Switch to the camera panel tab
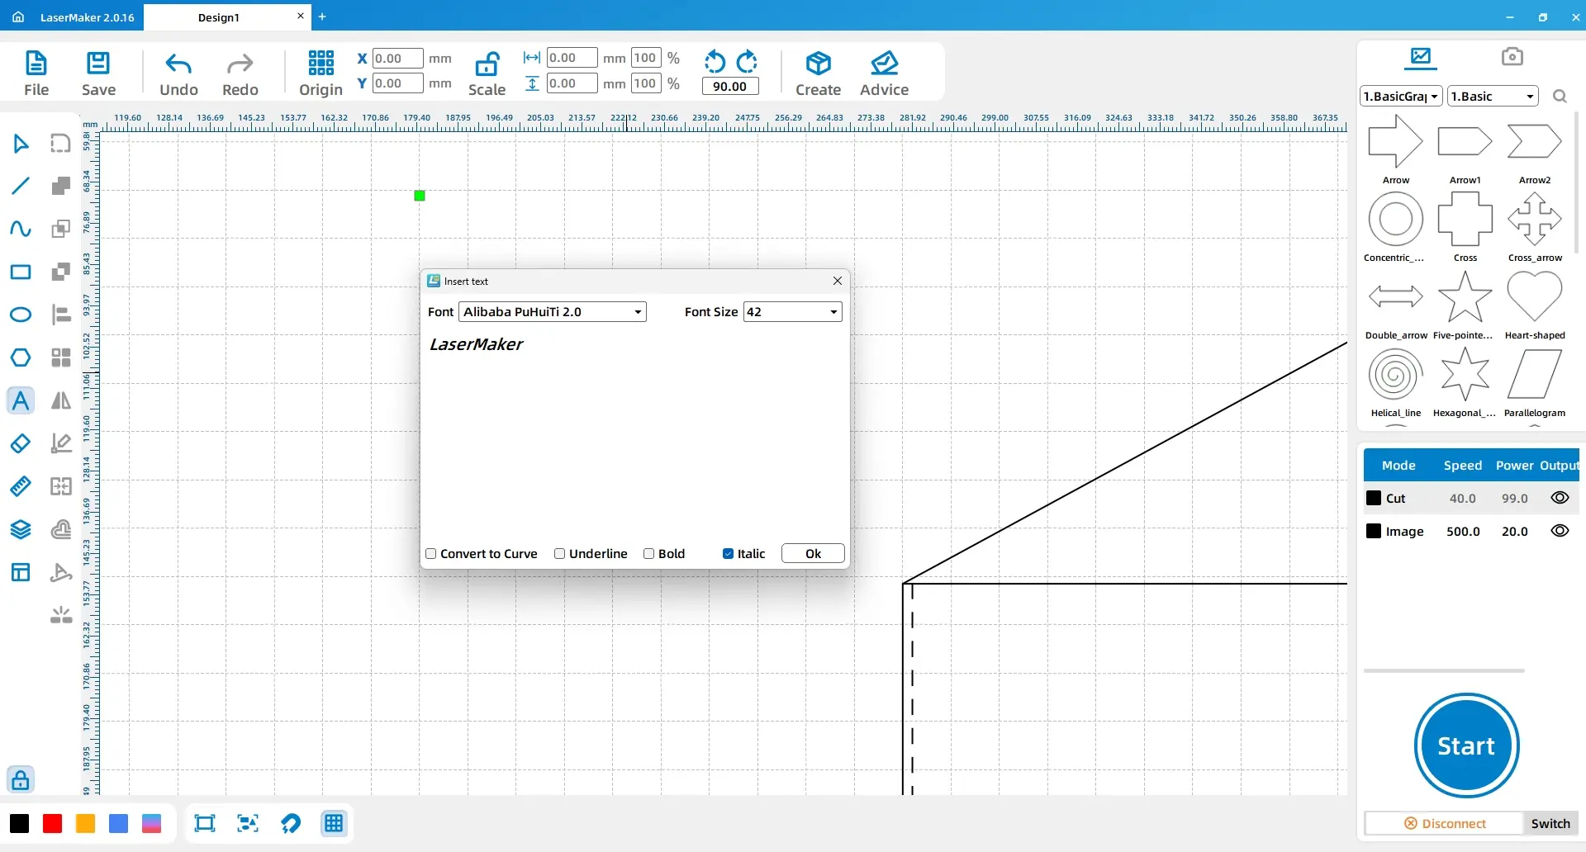 pyautogui.click(x=1512, y=56)
